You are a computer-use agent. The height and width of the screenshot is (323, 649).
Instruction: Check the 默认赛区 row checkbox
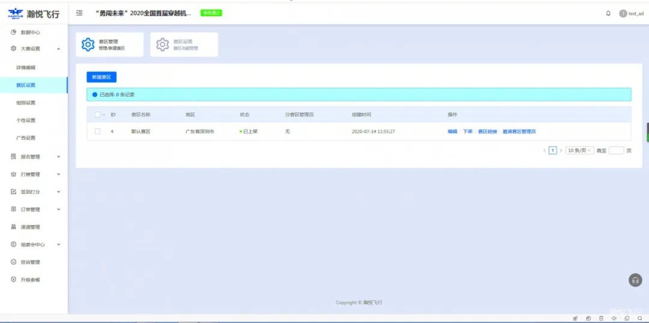pos(97,131)
